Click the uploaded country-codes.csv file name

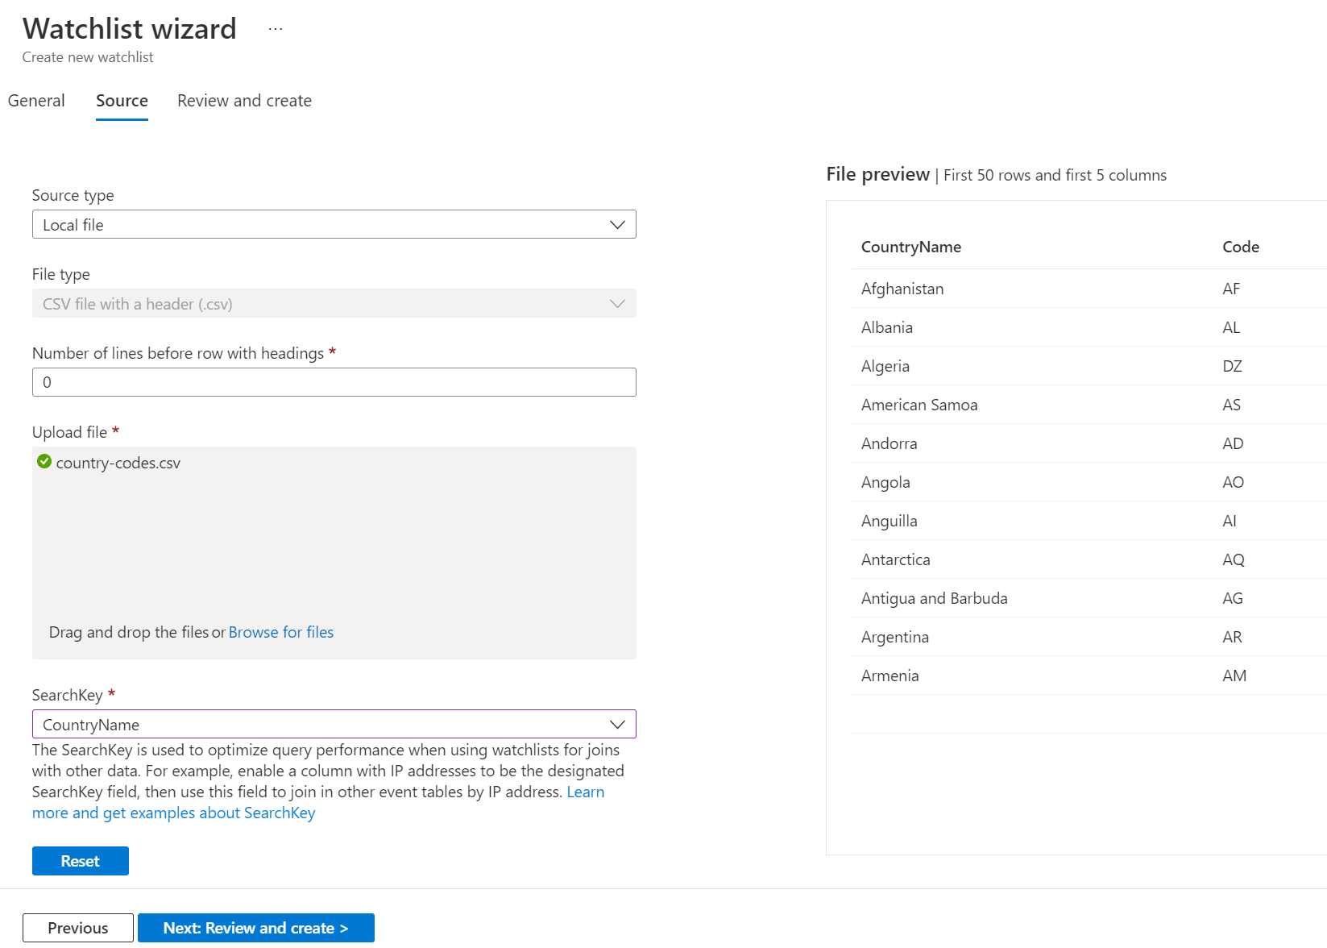118,464
